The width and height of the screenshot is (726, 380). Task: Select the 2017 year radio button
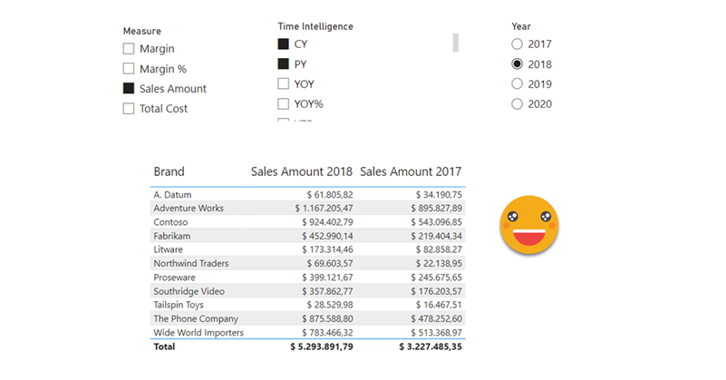518,44
